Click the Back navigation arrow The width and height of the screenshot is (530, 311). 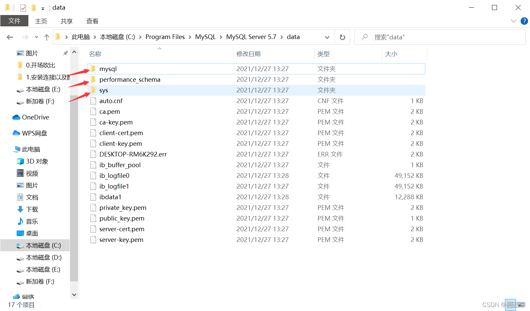pos(10,37)
